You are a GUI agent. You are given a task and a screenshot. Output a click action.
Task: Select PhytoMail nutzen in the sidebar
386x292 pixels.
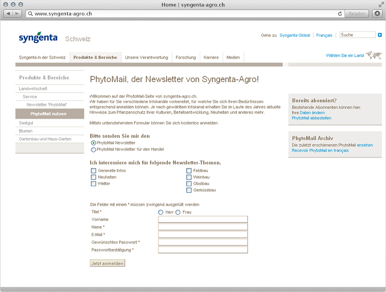tap(50, 114)
